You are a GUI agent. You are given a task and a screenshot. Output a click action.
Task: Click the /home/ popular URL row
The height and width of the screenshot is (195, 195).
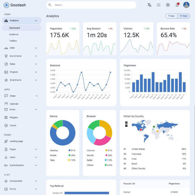[x=155, y=192]
